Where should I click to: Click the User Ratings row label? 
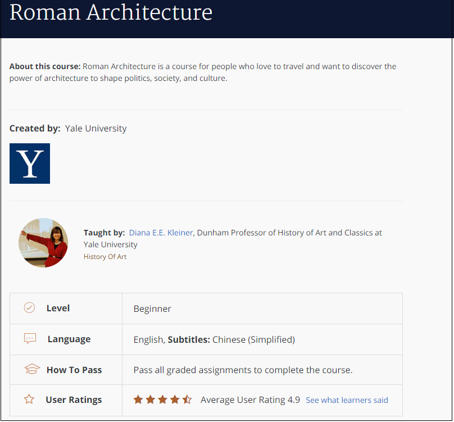click(74, 400)
